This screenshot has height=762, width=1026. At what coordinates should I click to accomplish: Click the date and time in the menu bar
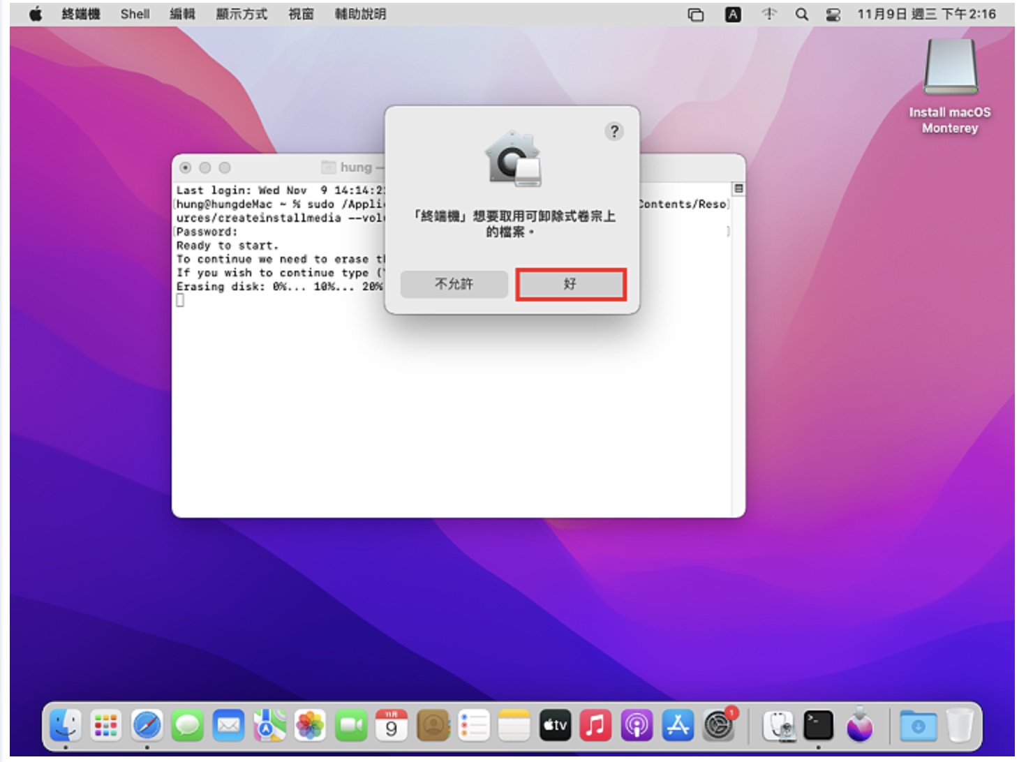(927, 14)
